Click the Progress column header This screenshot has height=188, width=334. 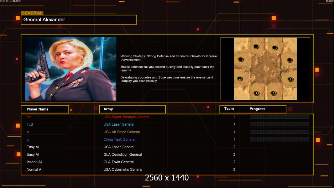coord(257,109)
